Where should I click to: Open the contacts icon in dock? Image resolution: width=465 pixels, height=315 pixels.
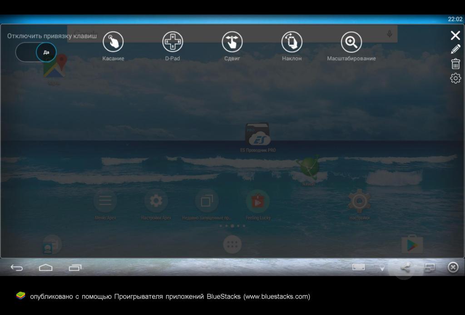[52, 245]
